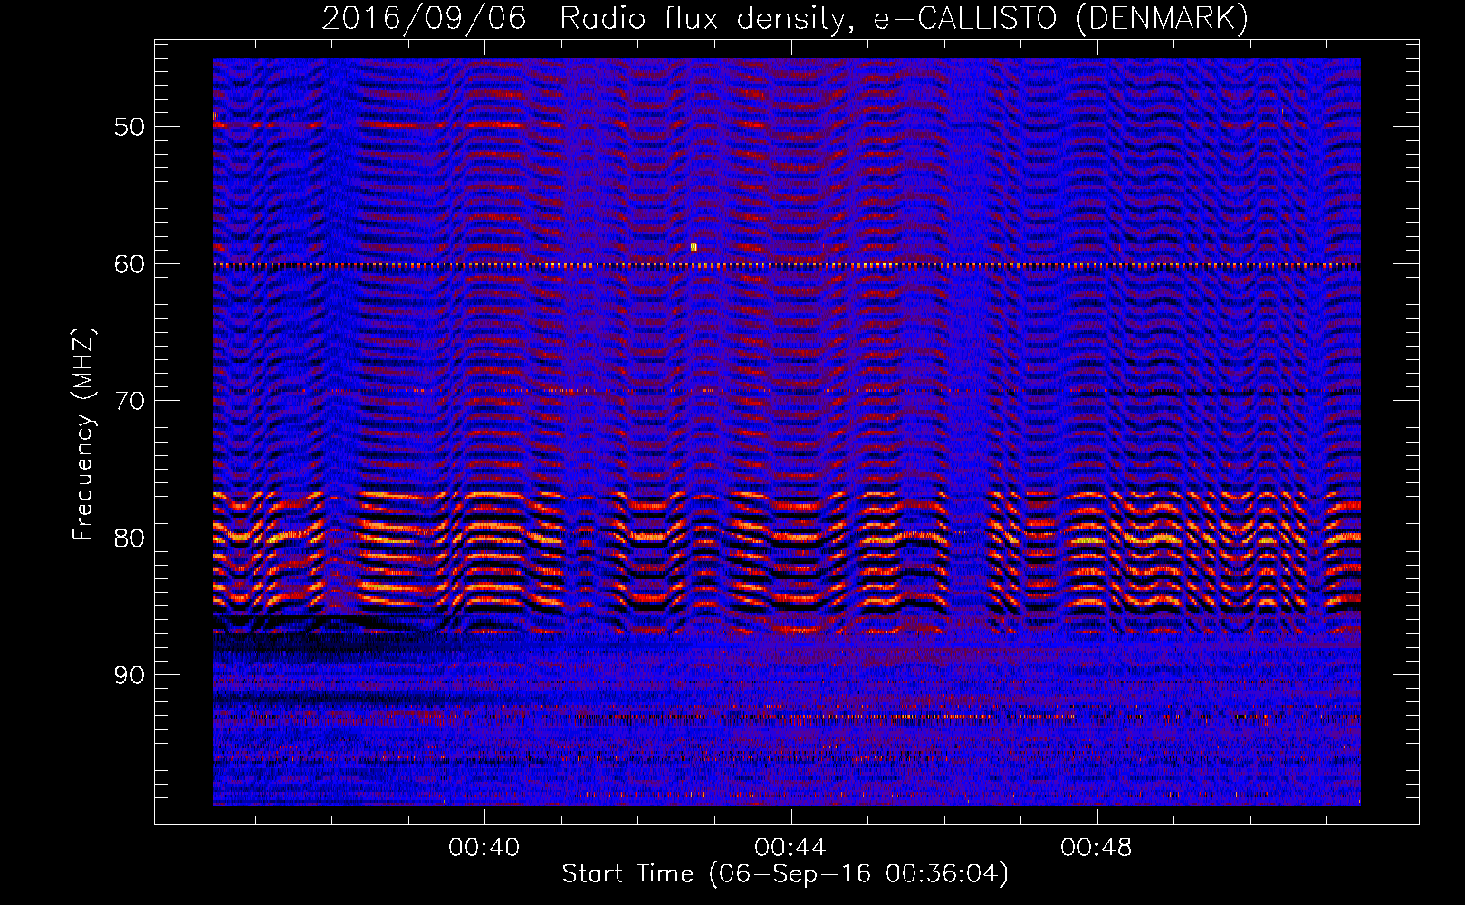Image resolution: width=1465 pixels, height=905 pixels.
Task: Click the 50 MHz frequency tick label
Action: (129, 127)
